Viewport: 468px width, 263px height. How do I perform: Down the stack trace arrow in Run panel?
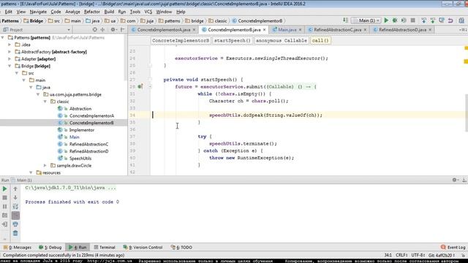(15, 197)
